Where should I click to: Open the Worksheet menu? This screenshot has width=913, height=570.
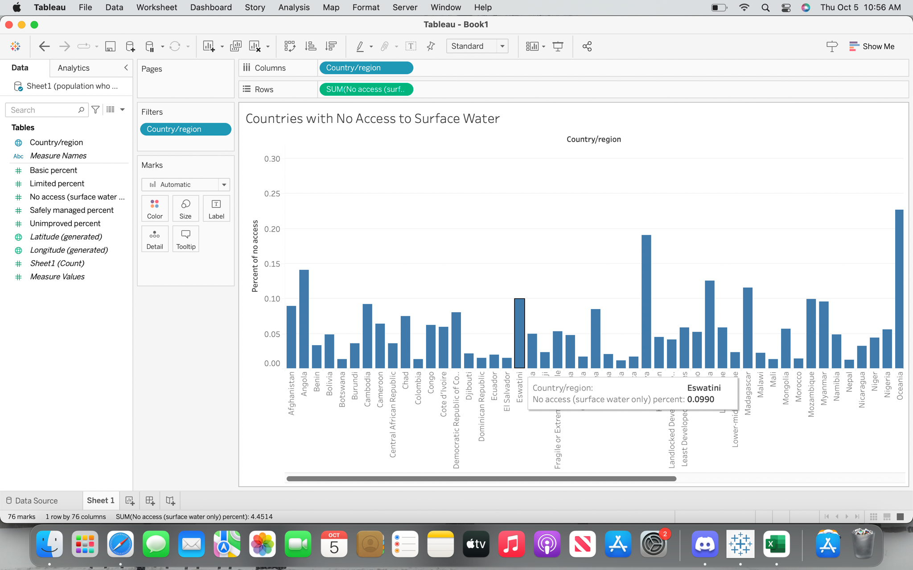click(x=156, y=7)
